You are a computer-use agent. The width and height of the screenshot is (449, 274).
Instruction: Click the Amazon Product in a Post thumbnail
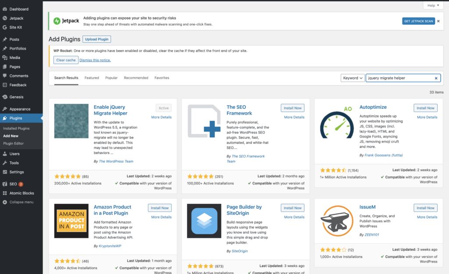pos(71,221)
